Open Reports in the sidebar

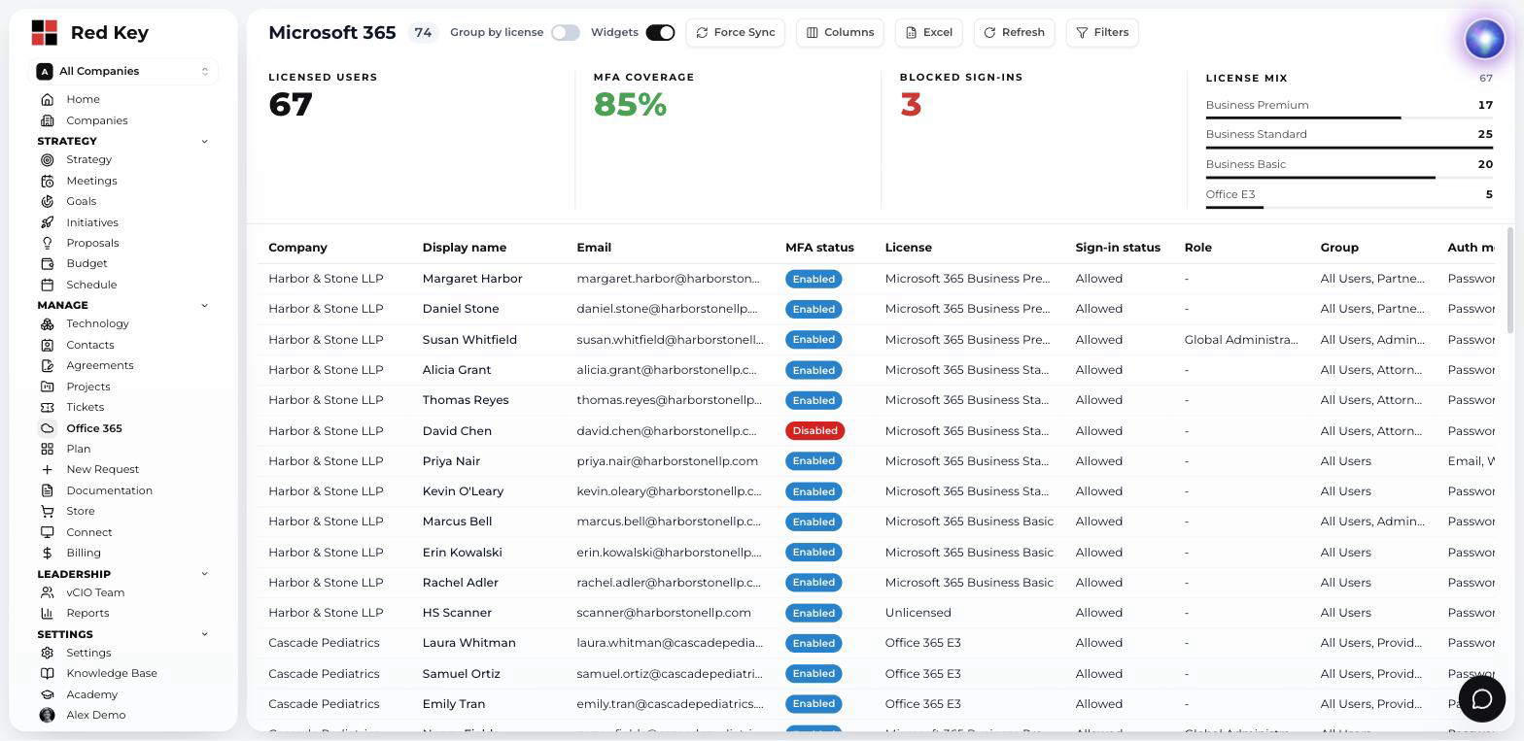[87, 613]
